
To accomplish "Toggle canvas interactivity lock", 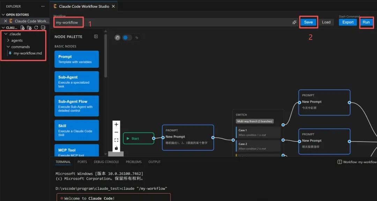I will 116,148.
